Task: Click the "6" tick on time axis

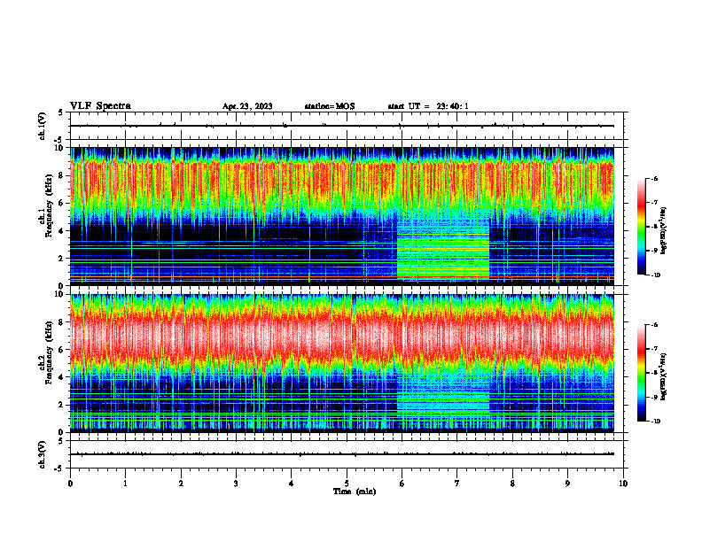Action: [402, 484]
